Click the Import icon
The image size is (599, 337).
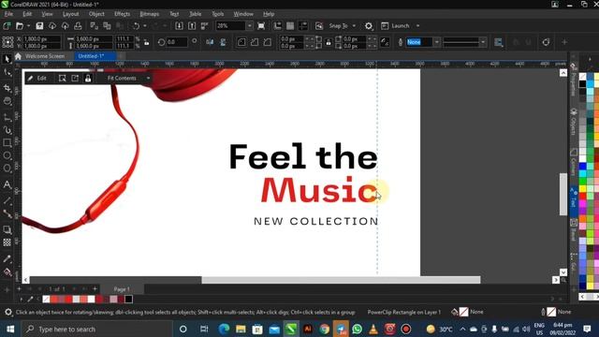[179, 26]
